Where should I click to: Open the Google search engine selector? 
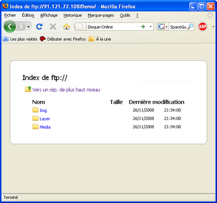click(x=163, y=27)
